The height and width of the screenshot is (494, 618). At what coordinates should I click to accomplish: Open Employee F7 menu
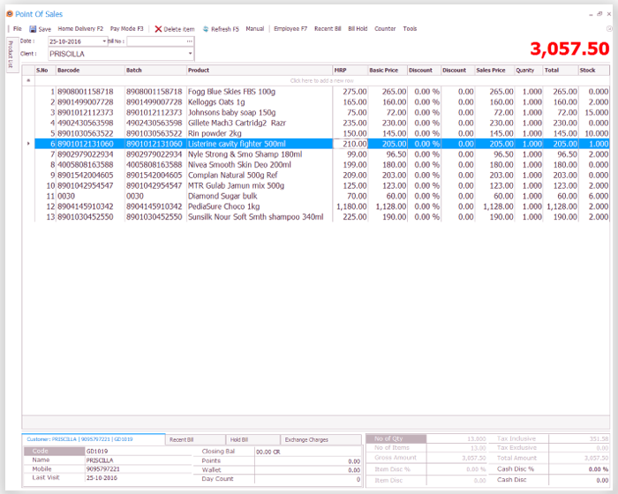[x=290, y=29]
